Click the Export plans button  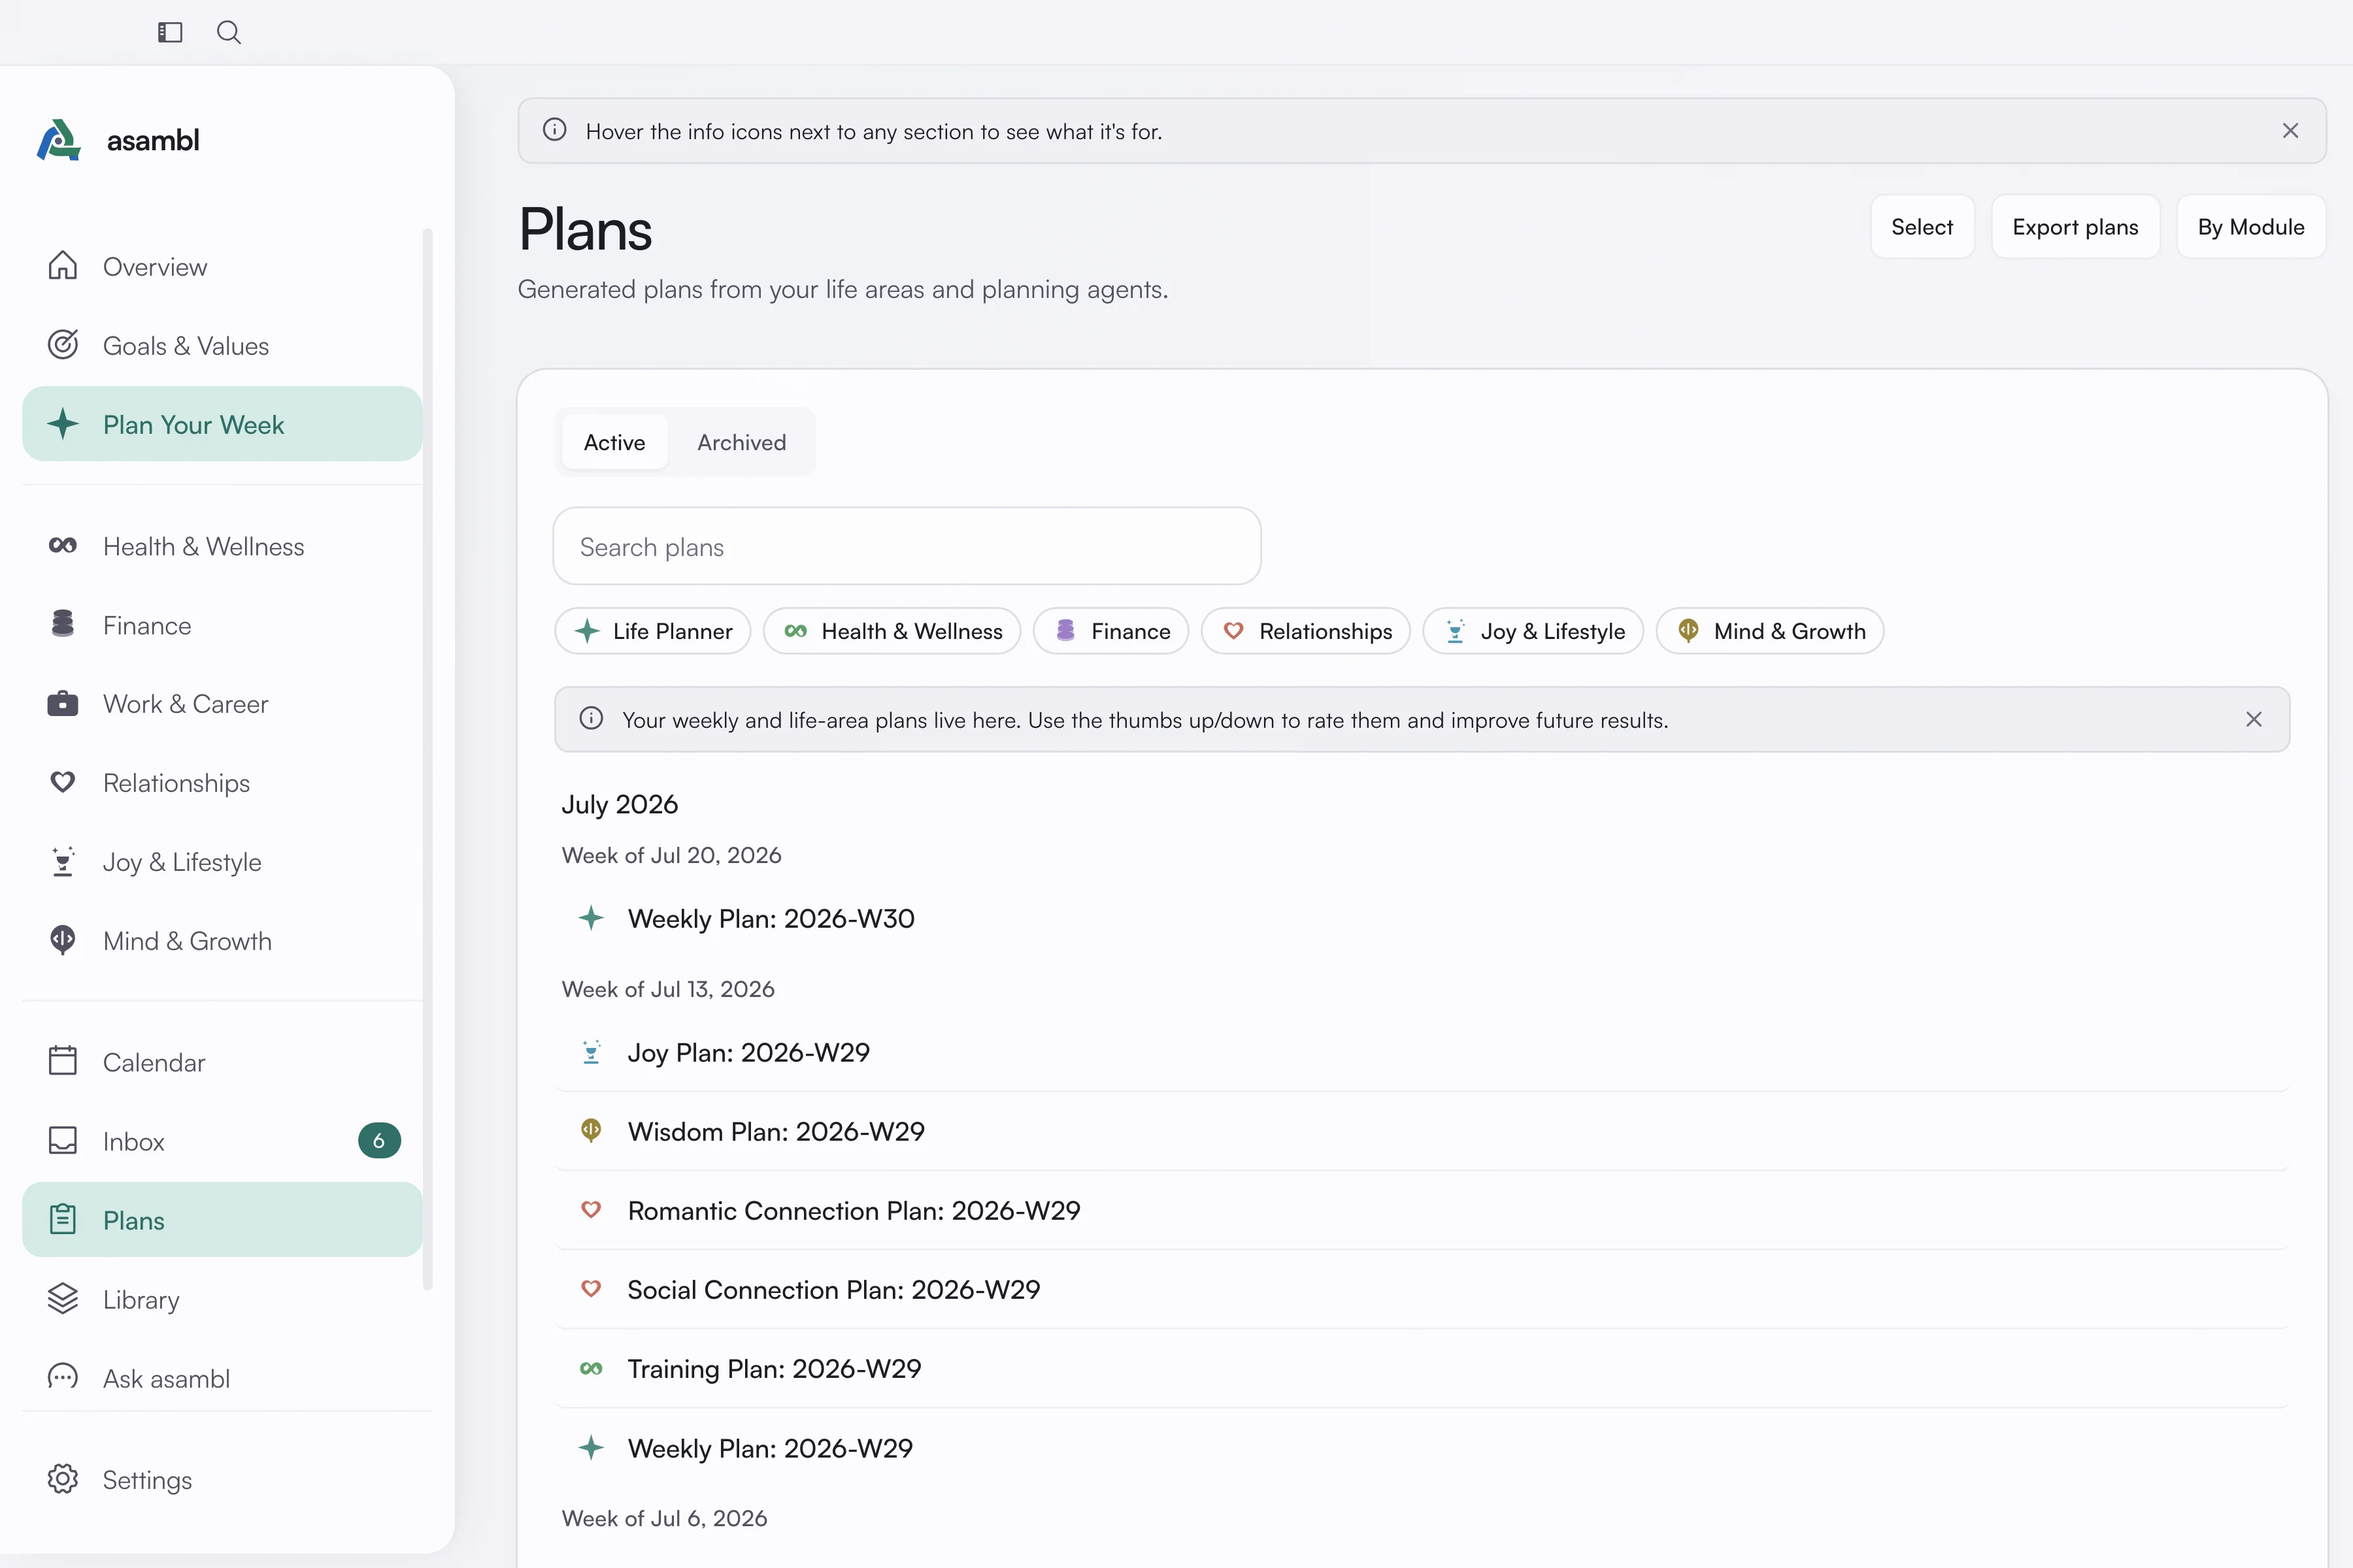pos(2075,227)
